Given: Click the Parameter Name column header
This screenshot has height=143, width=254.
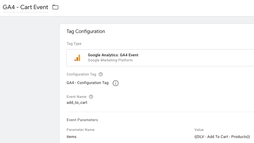Looking at the screenshot, I should [81, 130].
